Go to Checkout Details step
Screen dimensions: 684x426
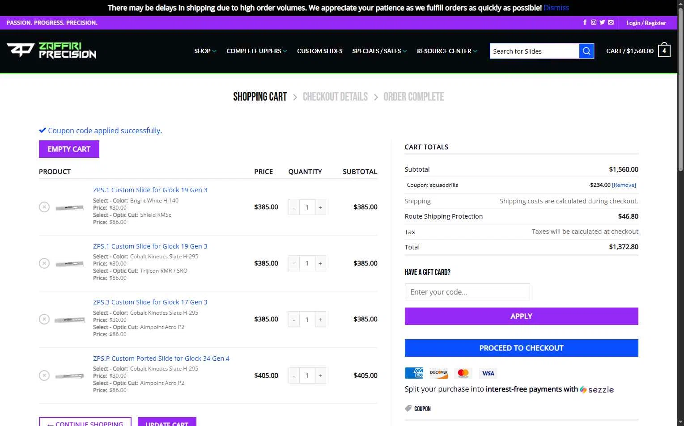pos(335,97)
